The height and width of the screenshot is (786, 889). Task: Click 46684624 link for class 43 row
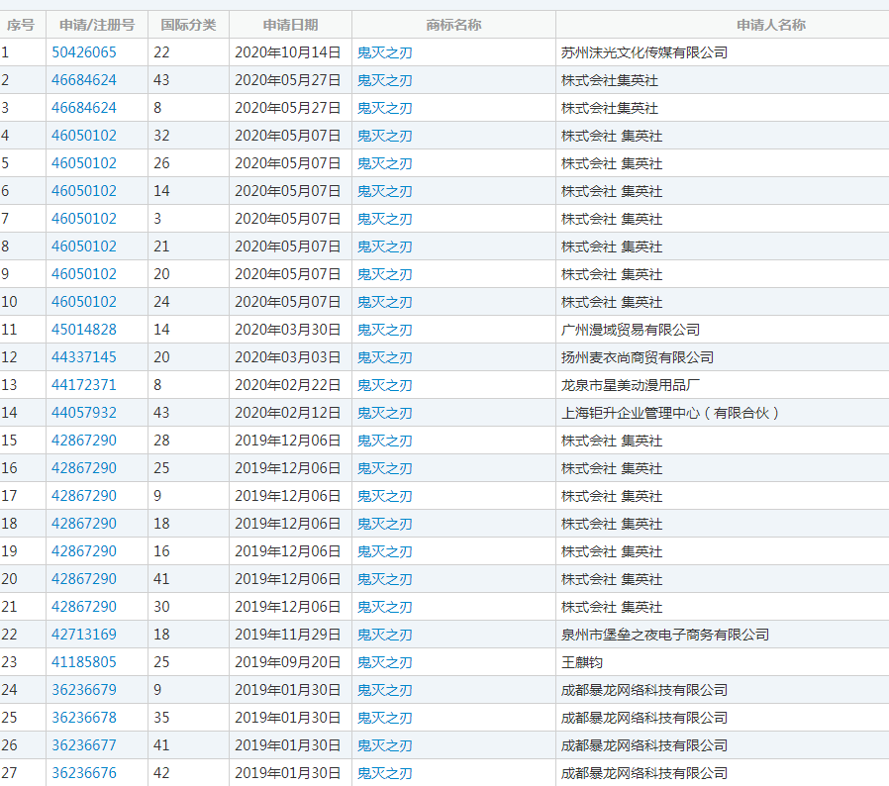pyautogui.click(x=84, y=80)
